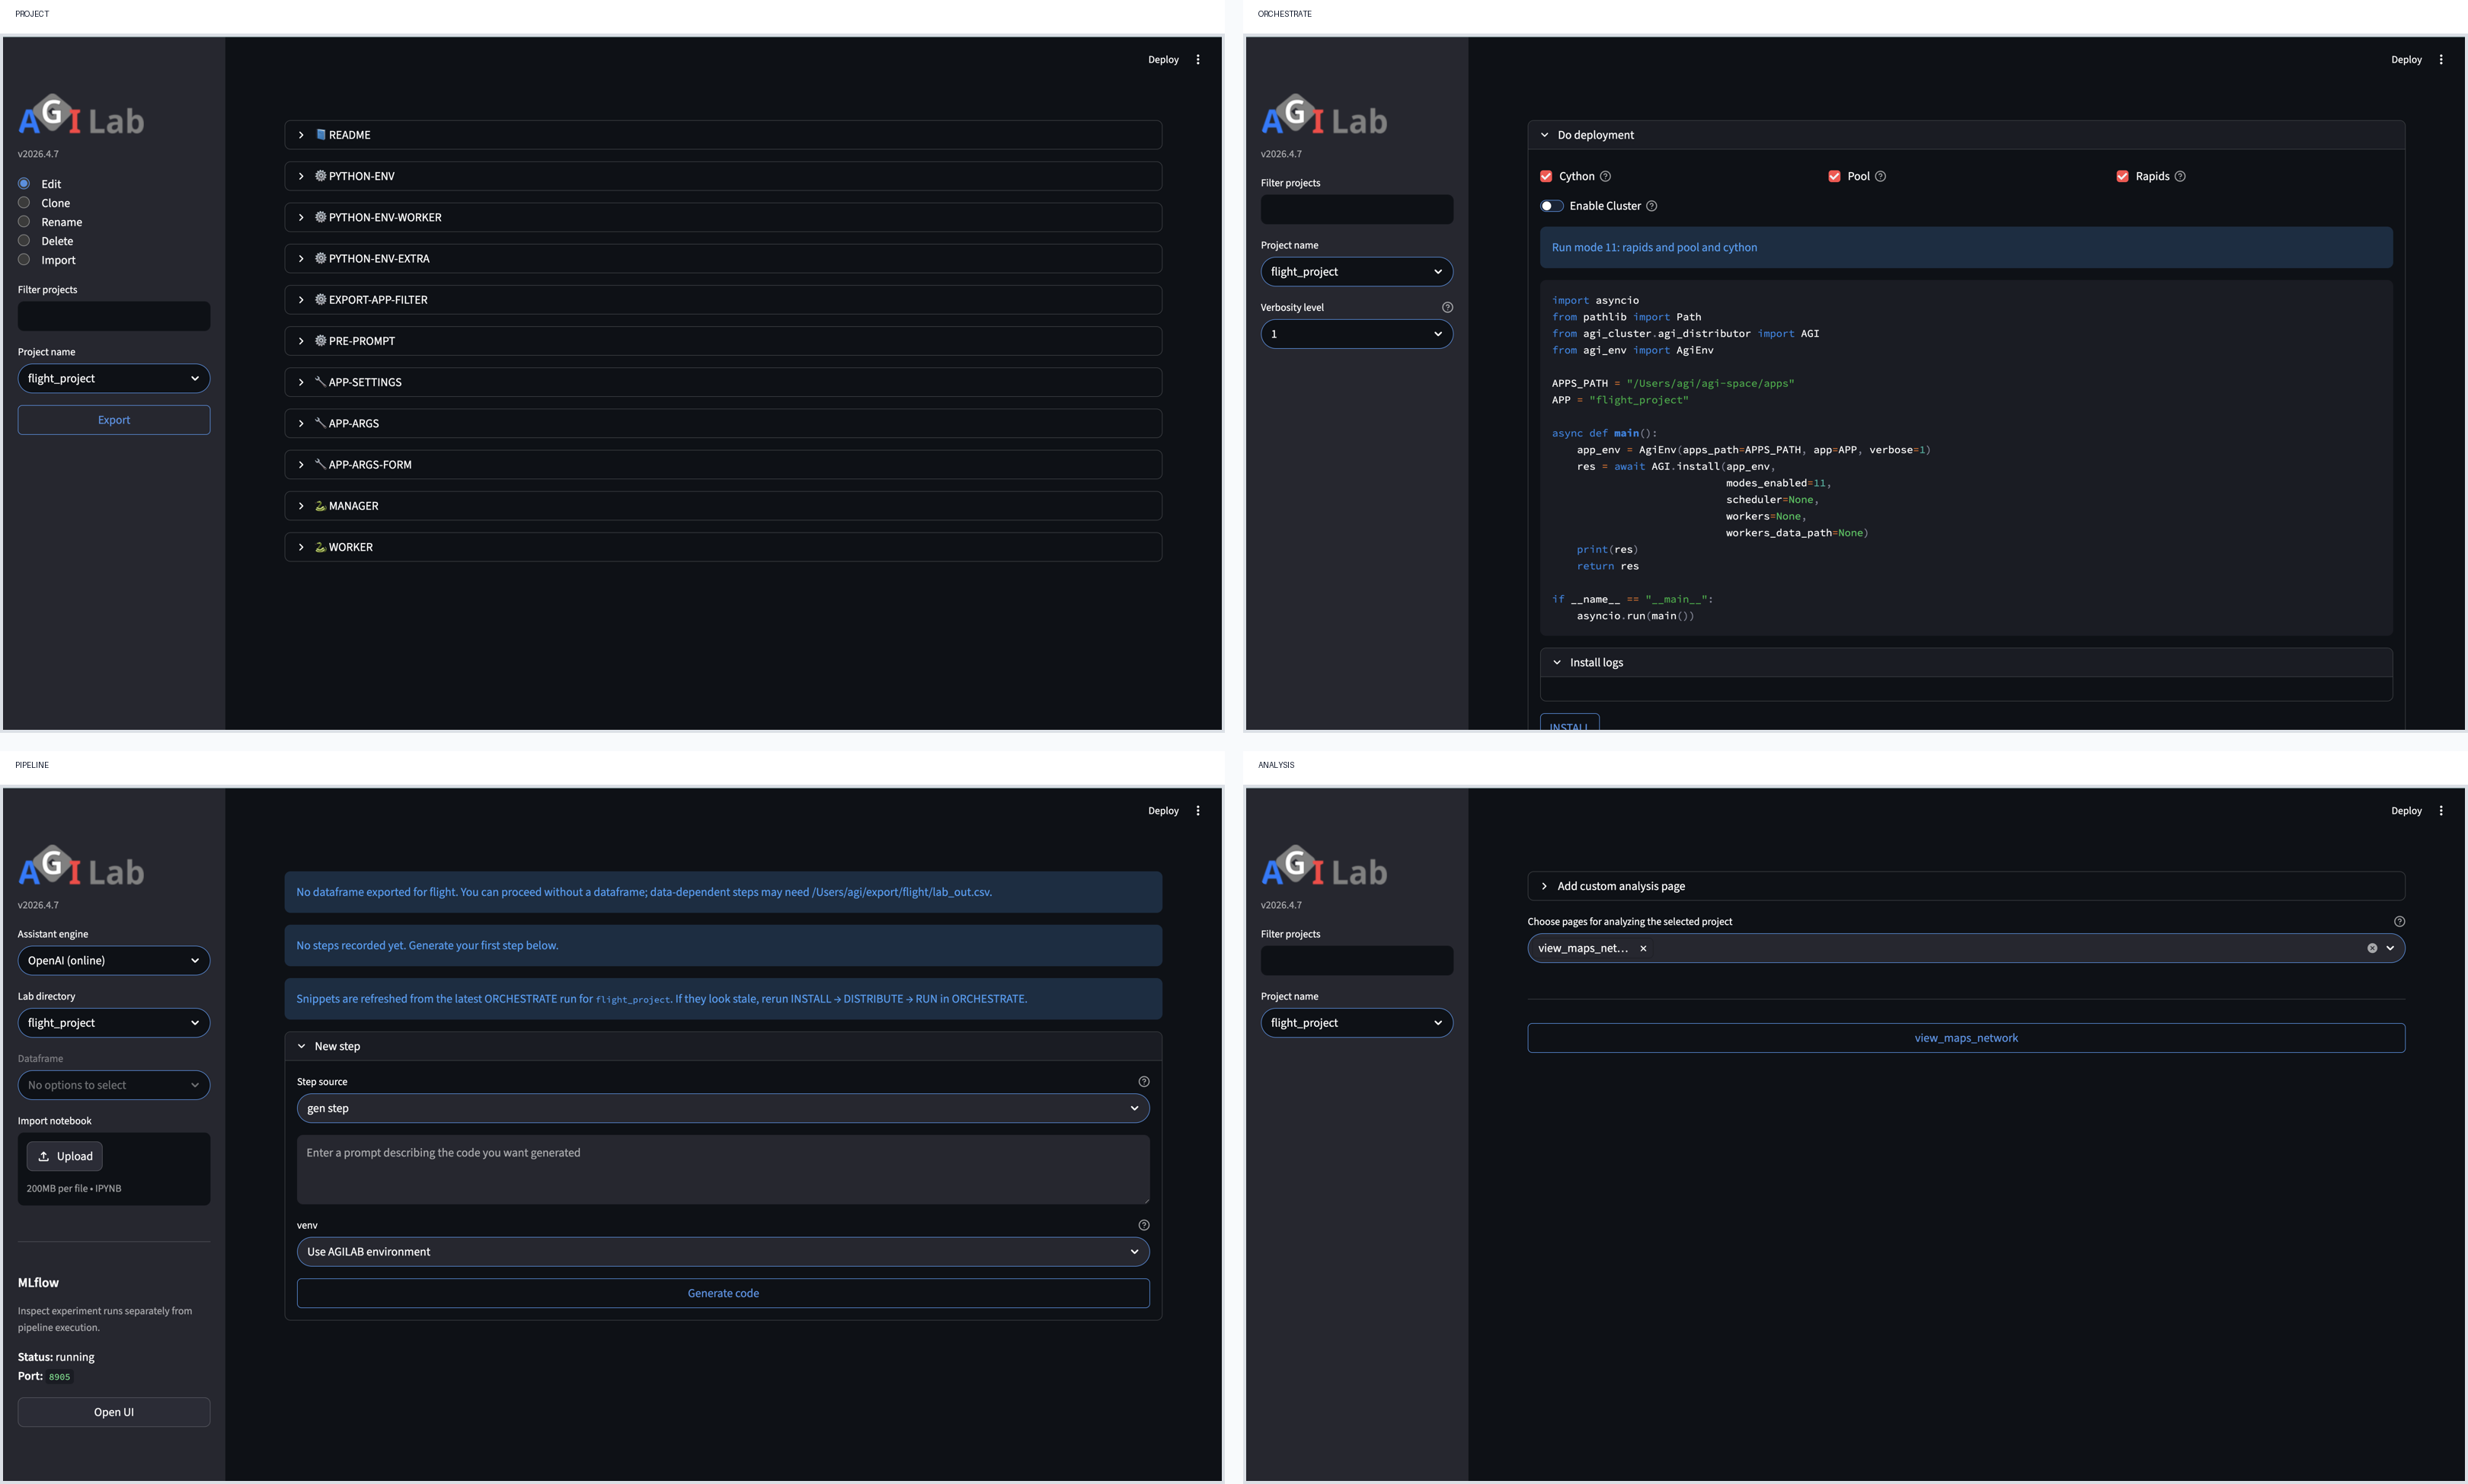Click the Cython help icon
This screenshot has height=1484, width=2468.
coord(1606,176)
